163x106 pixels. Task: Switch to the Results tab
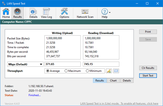[100, 80]
